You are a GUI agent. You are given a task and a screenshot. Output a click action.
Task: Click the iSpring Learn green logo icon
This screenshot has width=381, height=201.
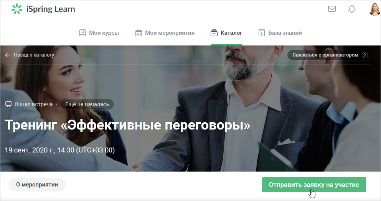point(17,9)
